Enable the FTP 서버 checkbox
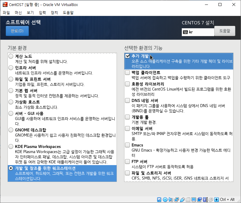Screen dimensions: 241x203 tap(127, 161)
